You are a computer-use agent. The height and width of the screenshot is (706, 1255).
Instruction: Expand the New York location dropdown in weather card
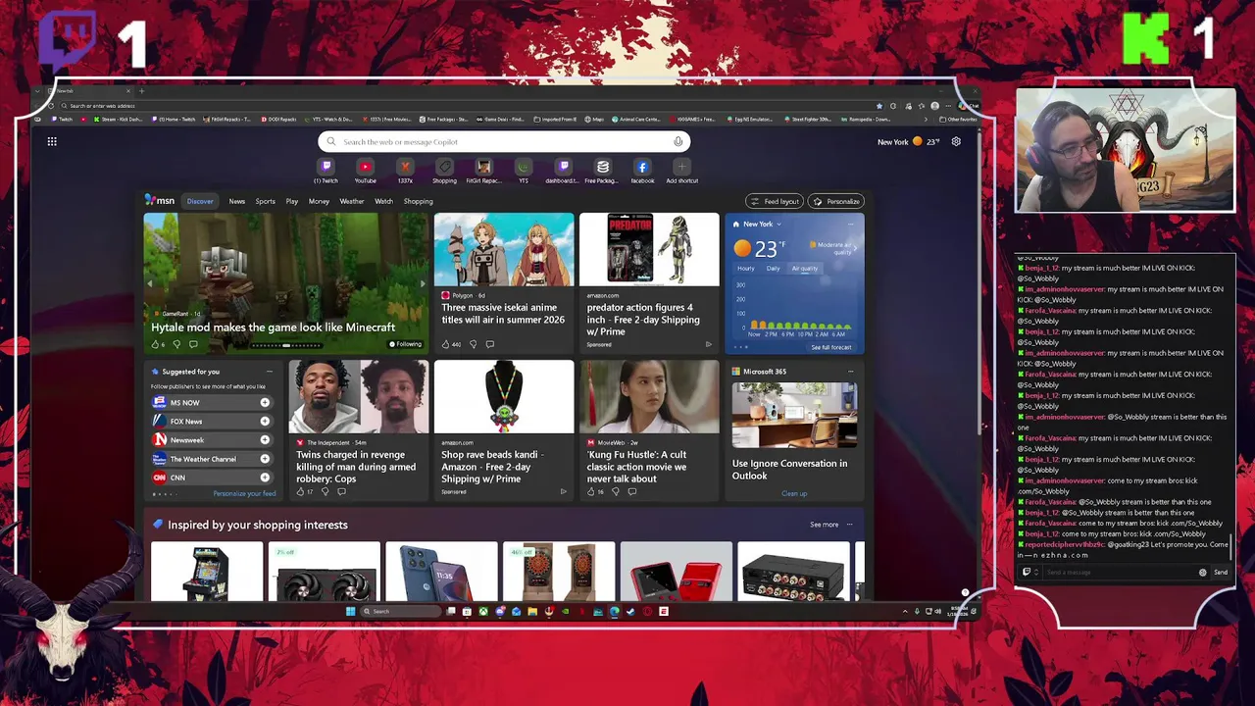tap(778, 225)
